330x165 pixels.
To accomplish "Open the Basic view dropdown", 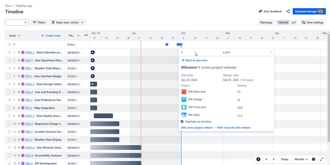I will 68,22.
